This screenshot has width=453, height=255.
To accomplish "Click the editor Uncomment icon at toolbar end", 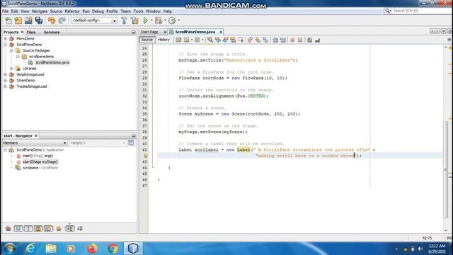I will (318, 40).
